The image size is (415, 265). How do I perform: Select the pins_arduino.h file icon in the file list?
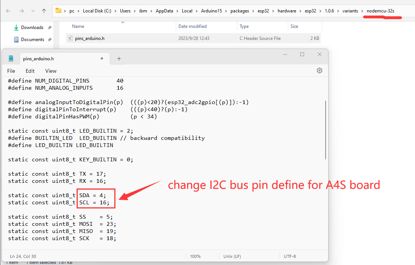pos(70,38)
